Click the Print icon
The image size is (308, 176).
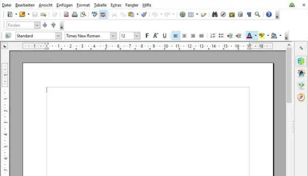(75, 14)
